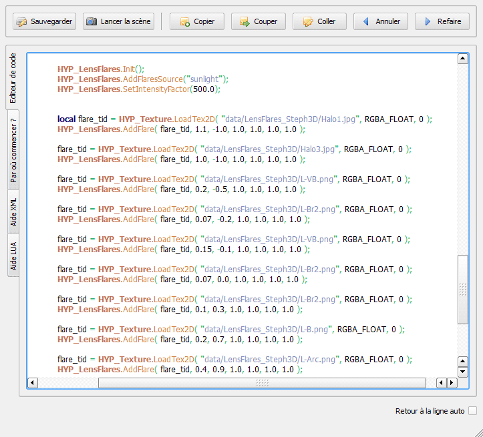Click the camera icon on Lancer la scène
The height and width of the screenshot is (437, 483).
(x=92, y=21)
